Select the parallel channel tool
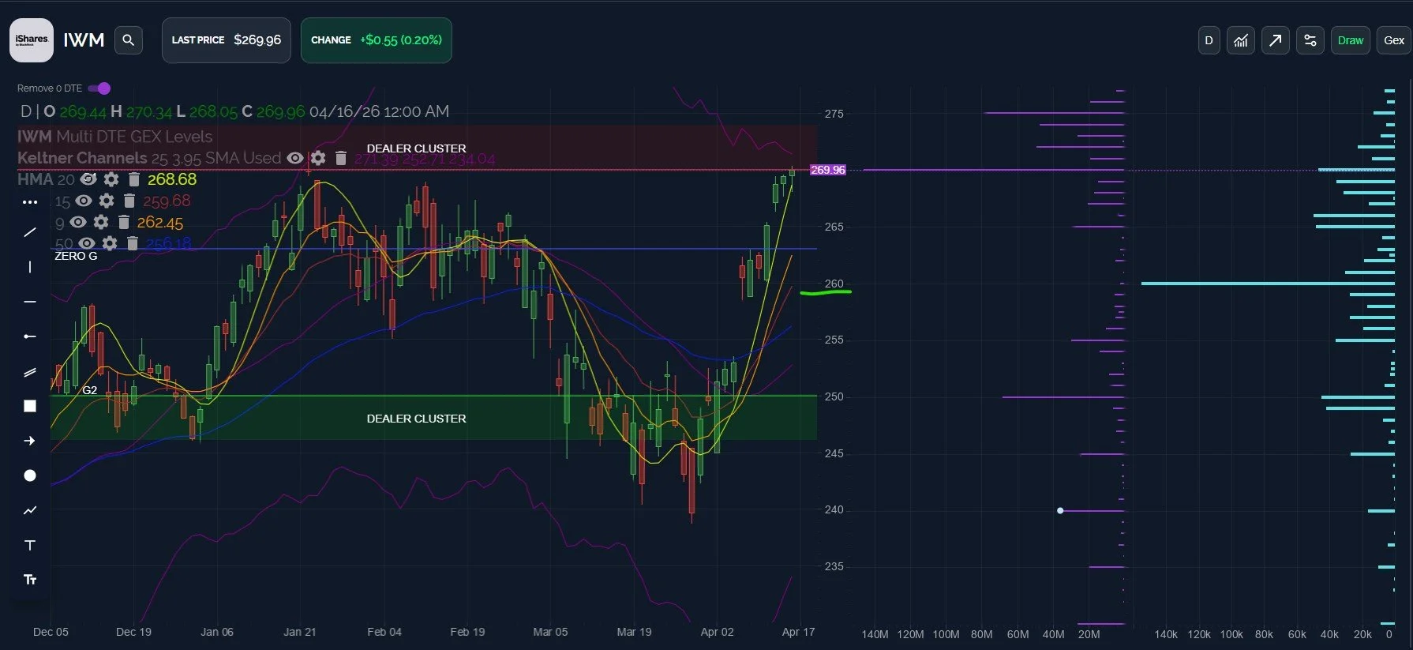1413x650 pixels. 30,372
